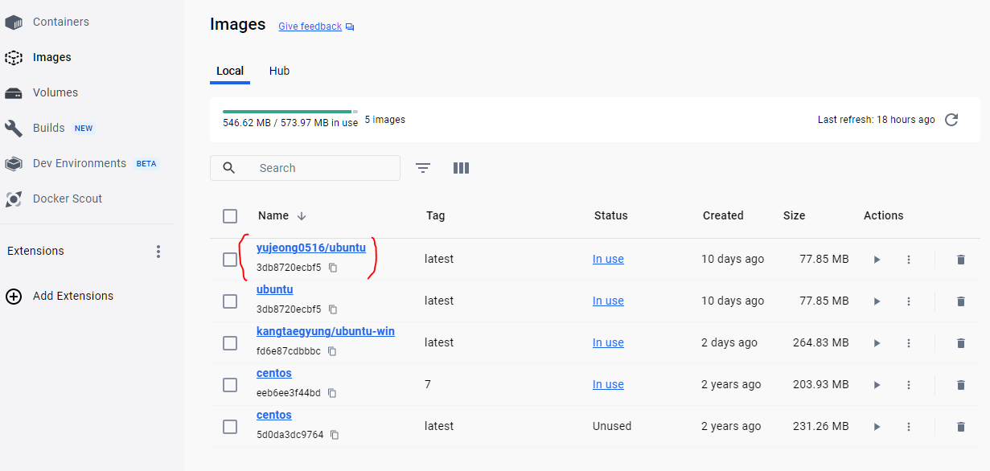Open Volumes in the sidebar
Image resolution: width=990 pixels, height=471 pixels.
(x=55, y=93)
